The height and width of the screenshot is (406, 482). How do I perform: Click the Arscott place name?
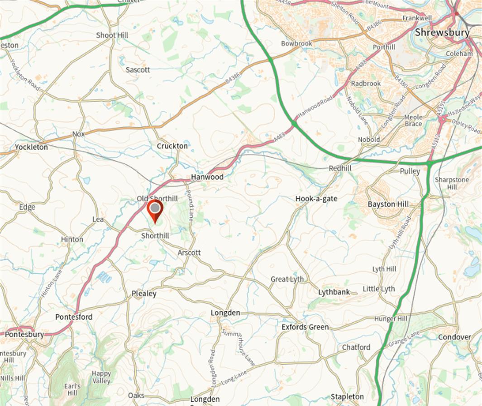point(189,253)
